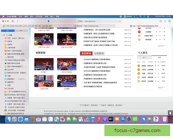Switch to the first browser tab

(x=29, y=26)
